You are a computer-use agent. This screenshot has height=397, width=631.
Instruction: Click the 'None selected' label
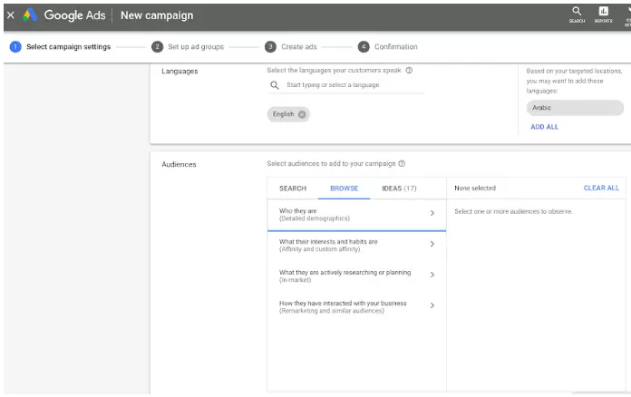click(x=475, y=188)
